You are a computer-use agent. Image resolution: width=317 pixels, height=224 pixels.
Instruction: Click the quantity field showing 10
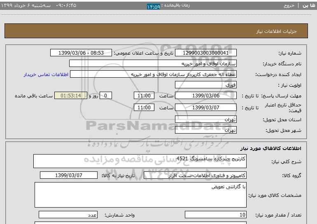(x=216, y=215)
